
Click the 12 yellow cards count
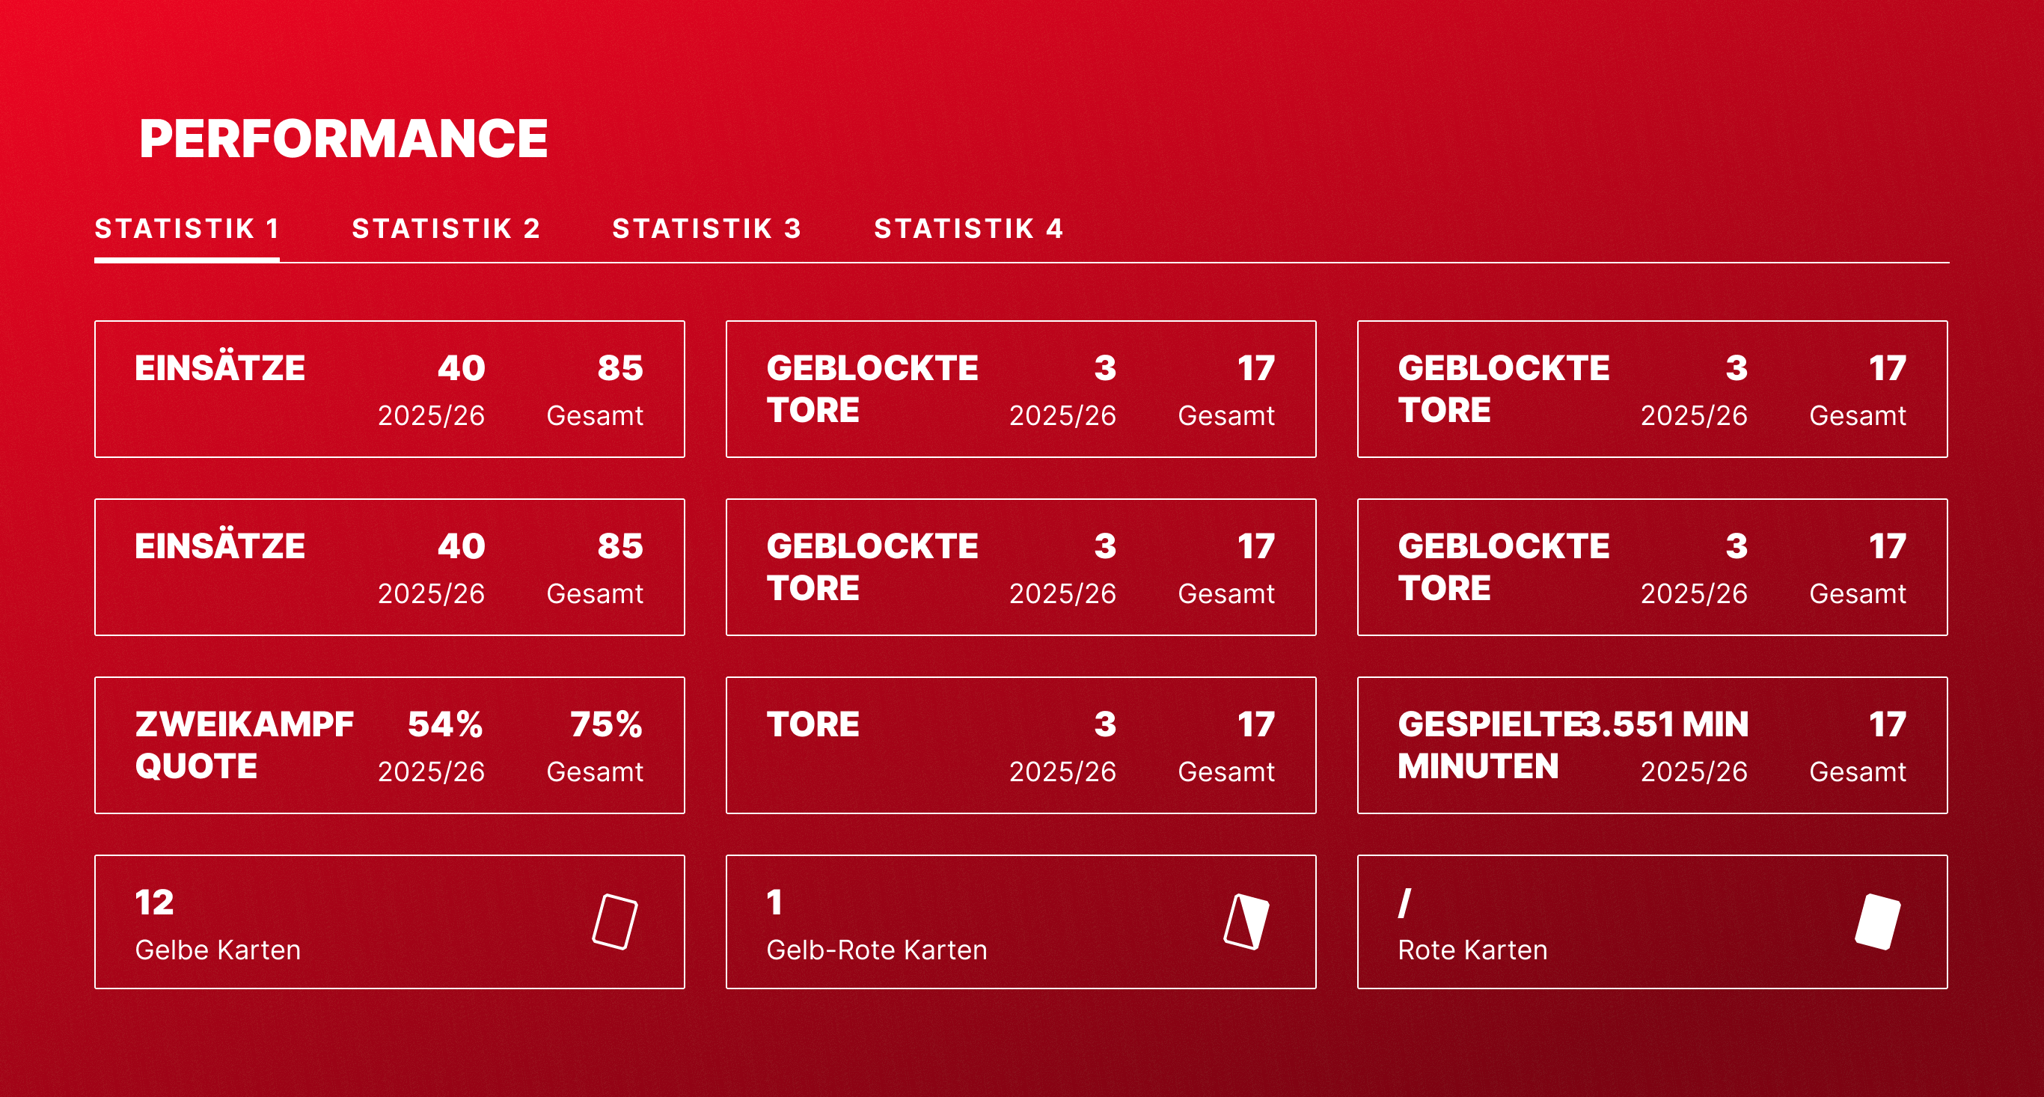tap(154, 902)
